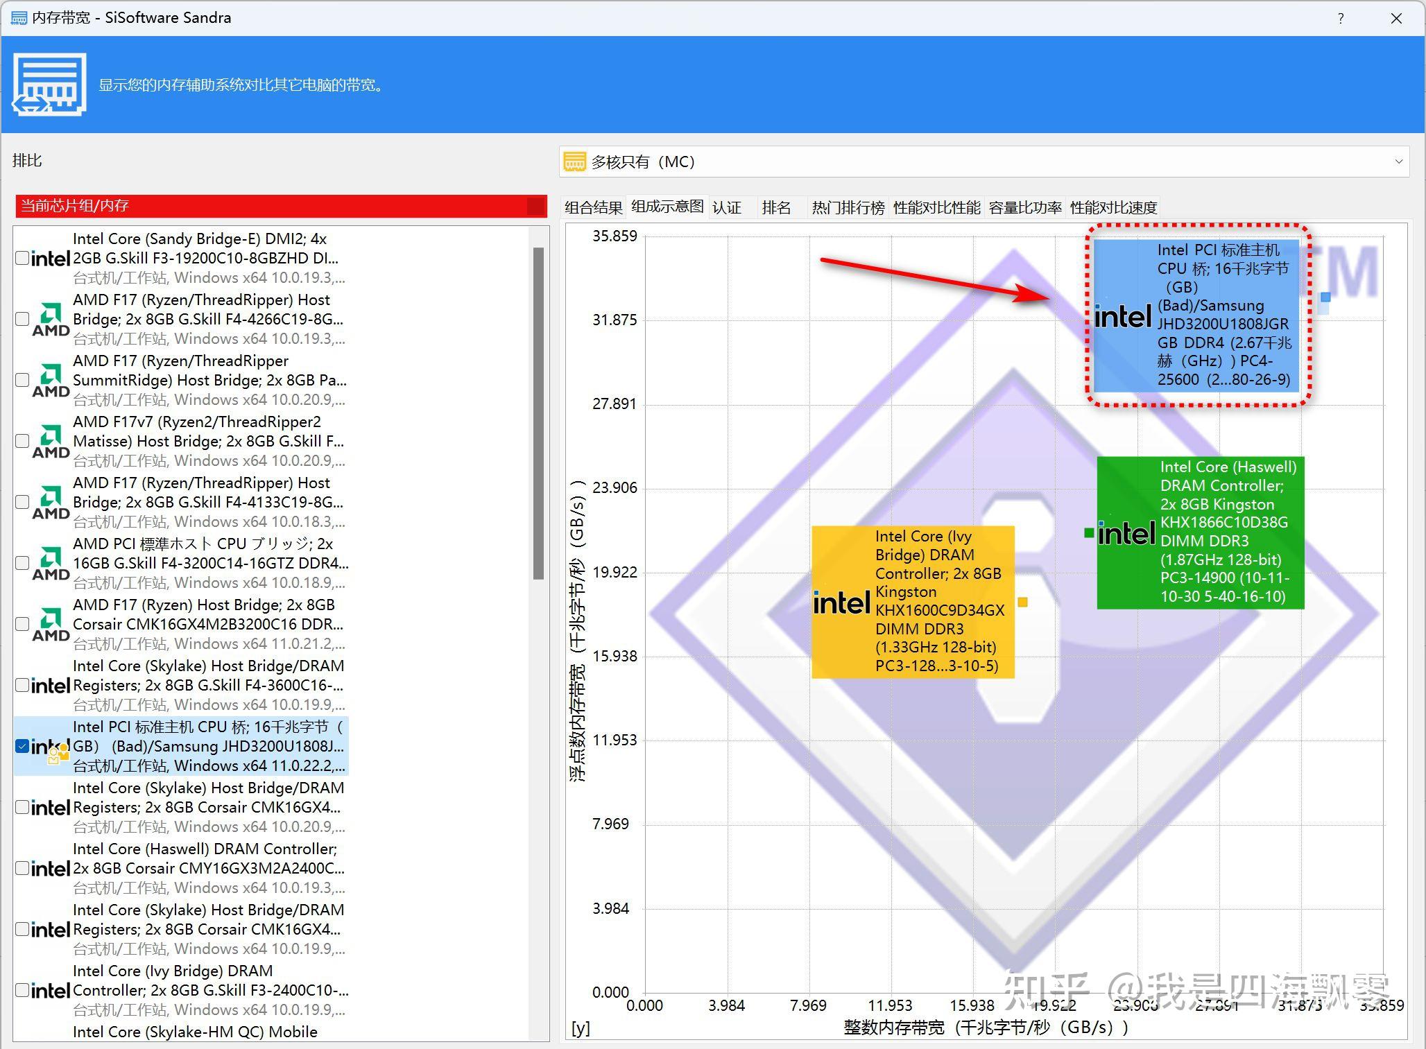Check AMD PCI 16GB F4-3200C14 entry
This screenshot has height=1049, width=1426.
22,563
